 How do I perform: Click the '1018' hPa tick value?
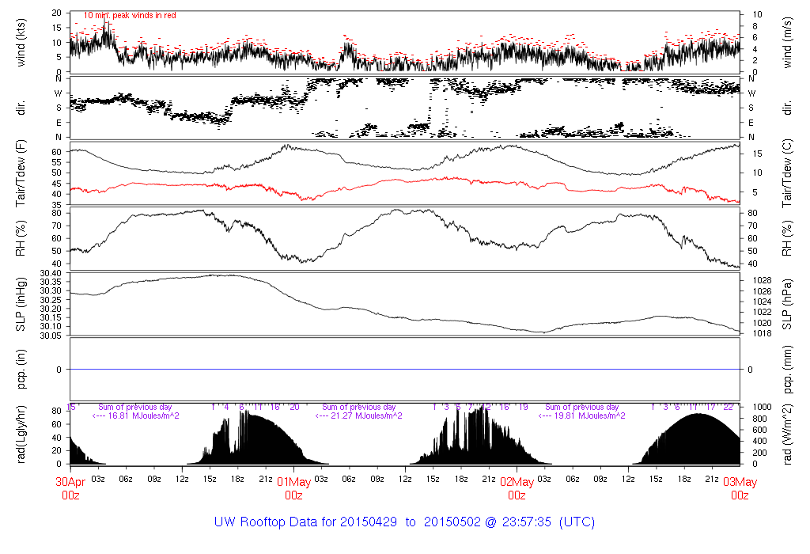point(762,333)
